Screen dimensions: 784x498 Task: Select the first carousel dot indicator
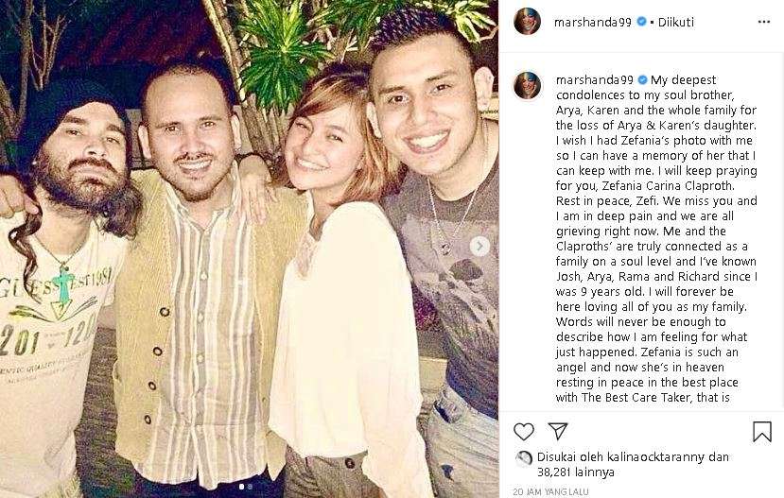click(x=240, y=487)
